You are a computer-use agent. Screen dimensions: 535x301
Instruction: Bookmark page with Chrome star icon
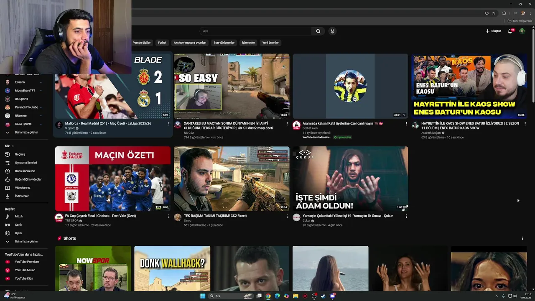click(494, 13)
